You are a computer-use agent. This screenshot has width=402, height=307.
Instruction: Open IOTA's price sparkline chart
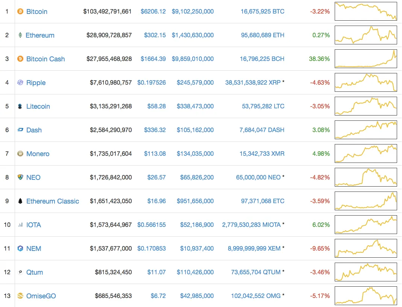(366, 225)
